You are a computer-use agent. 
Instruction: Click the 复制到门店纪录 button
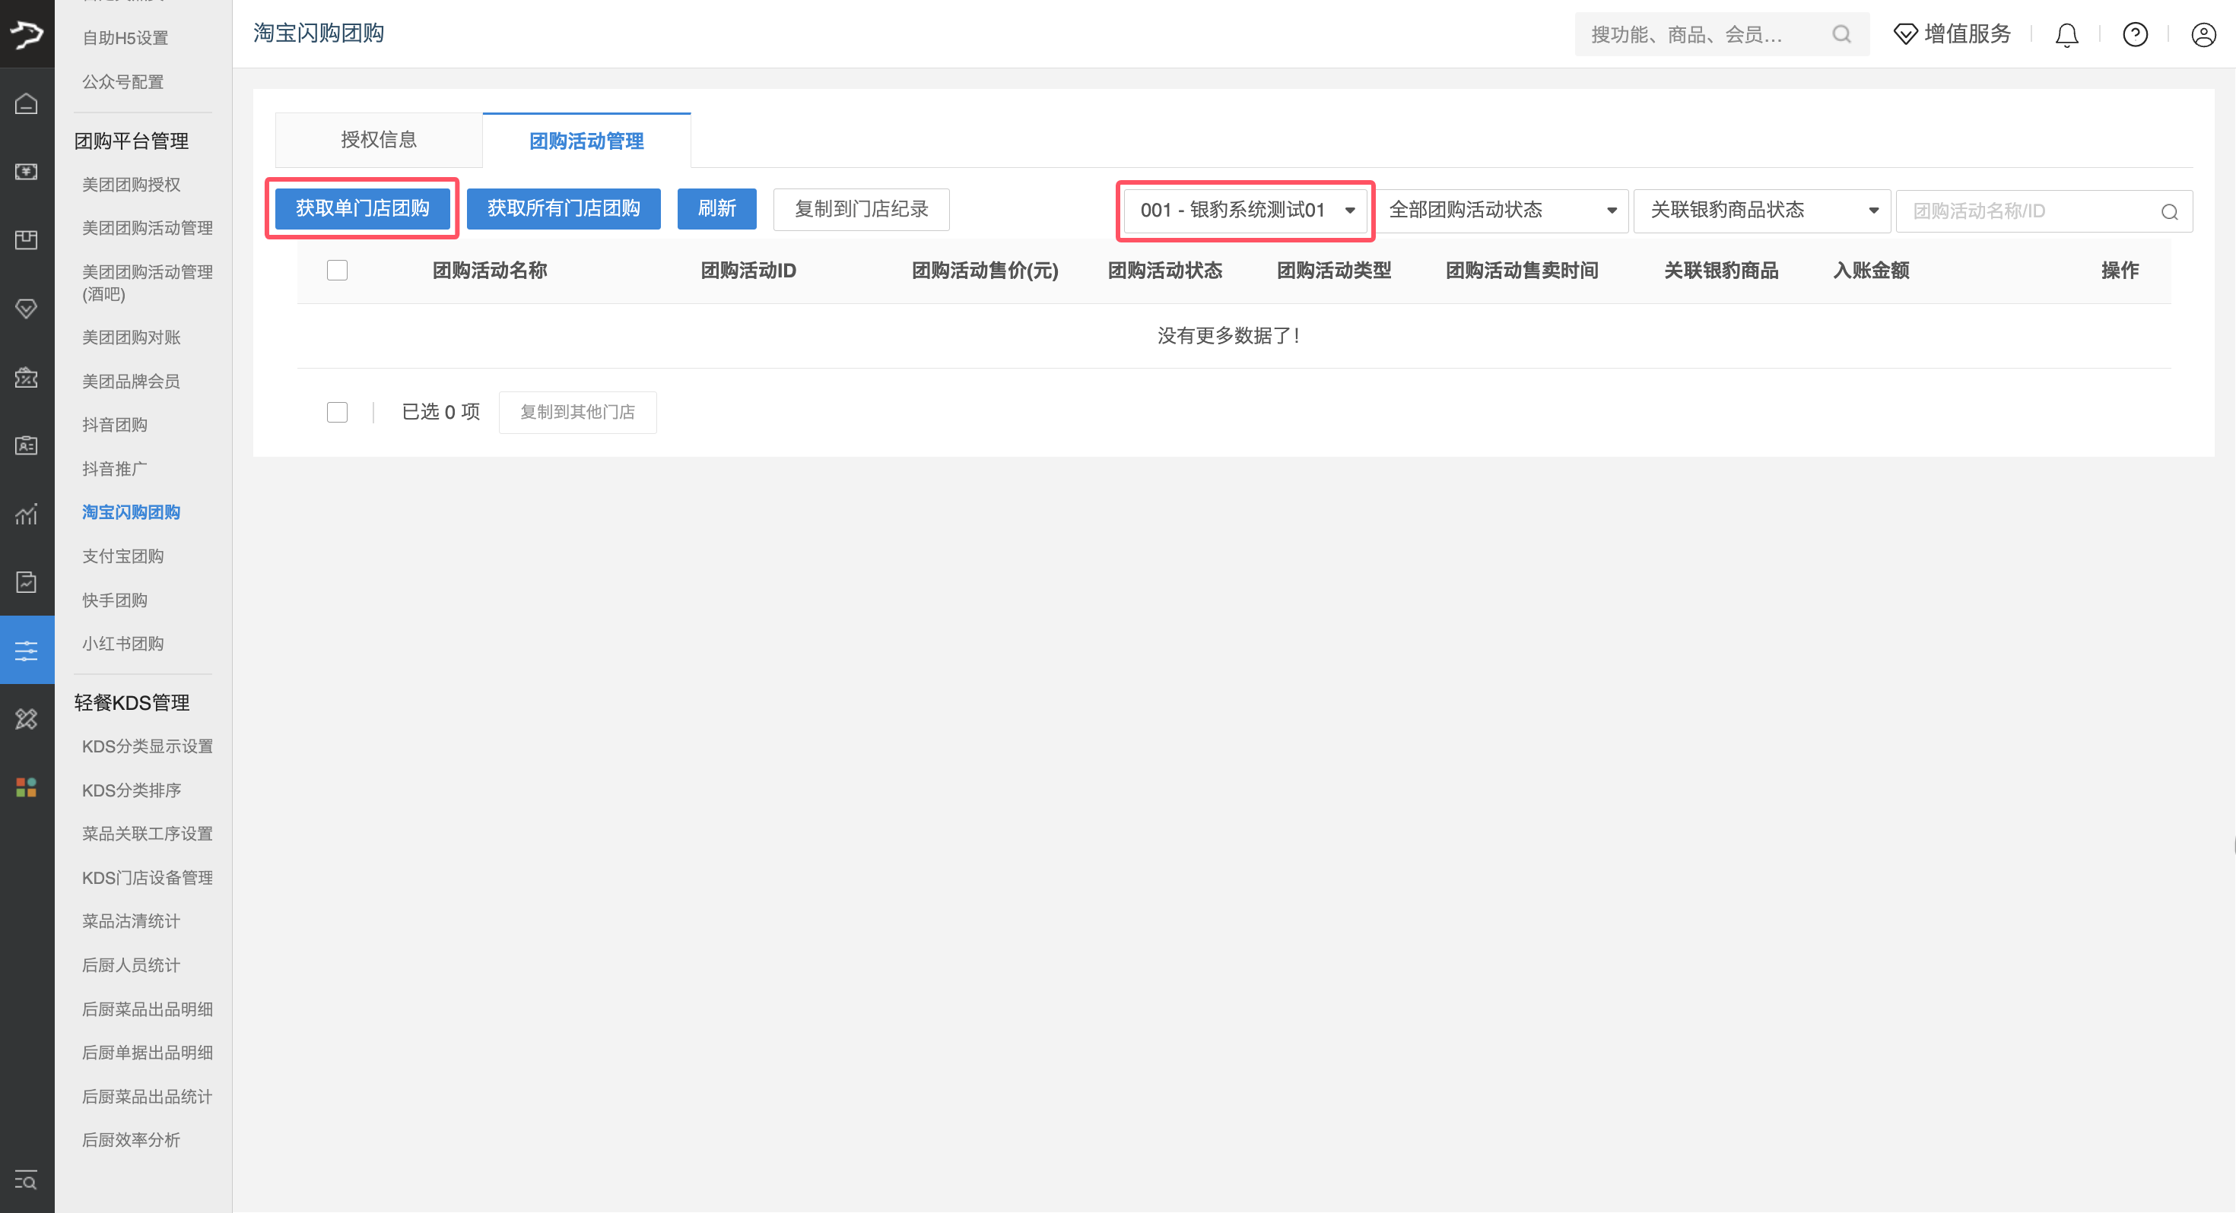click(x=860, y=209)
